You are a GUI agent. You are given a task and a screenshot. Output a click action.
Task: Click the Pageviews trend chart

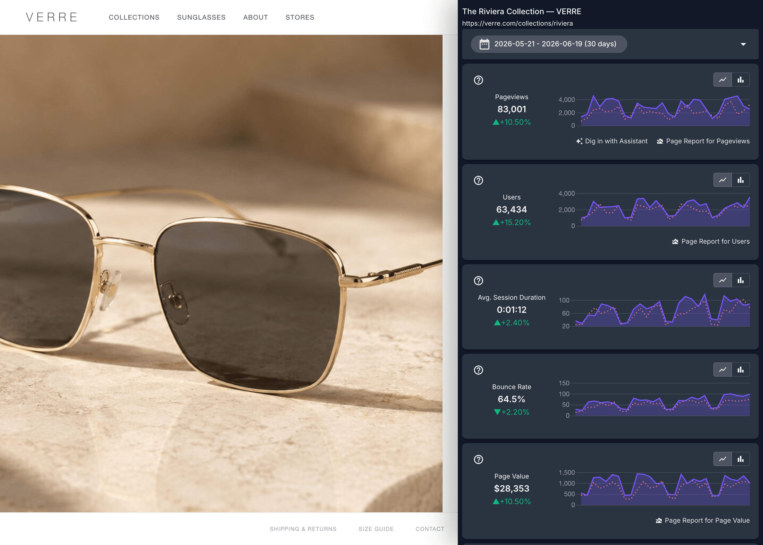point(654,111)
